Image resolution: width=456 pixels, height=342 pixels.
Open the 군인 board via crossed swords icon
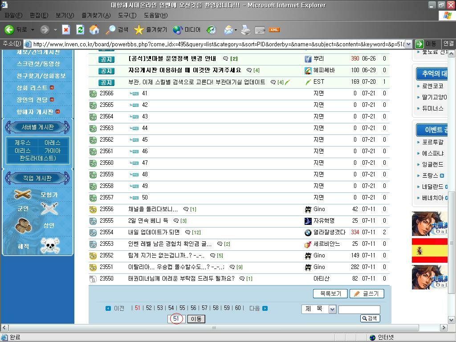coord(49,208)
